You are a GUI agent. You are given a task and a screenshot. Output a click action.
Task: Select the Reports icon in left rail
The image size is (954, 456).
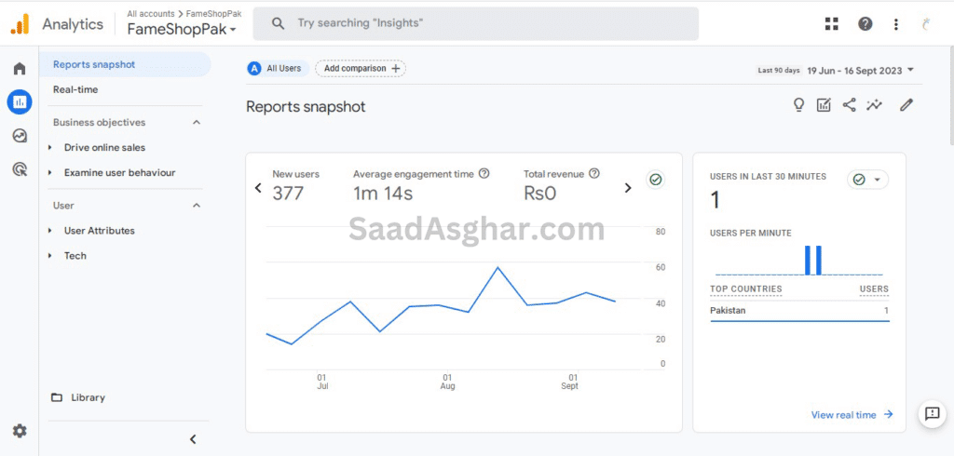20,101
